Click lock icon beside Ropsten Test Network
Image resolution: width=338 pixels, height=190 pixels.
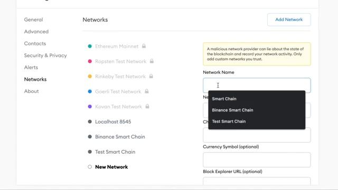click(152, 61)
